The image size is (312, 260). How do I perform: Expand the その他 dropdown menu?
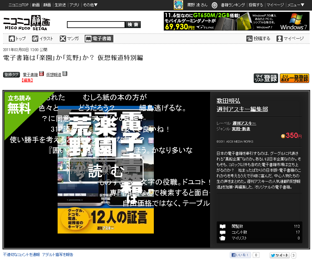tap(90, 5)
